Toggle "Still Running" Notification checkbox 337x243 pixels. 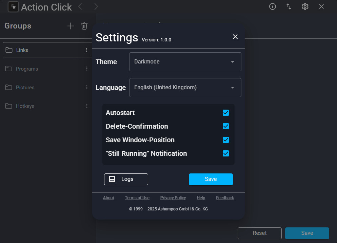[226, 153]
